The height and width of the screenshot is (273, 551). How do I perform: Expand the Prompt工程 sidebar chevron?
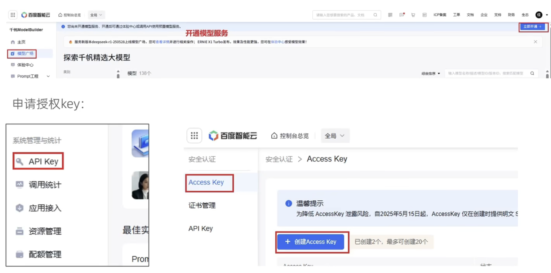tap(48, 76)
